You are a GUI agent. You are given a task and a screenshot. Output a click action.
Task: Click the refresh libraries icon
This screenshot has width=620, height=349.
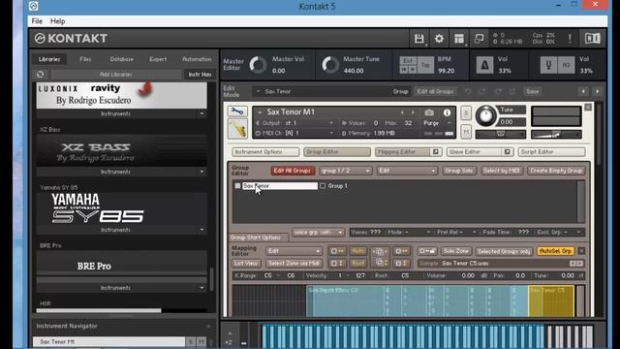tap(41, 74)
